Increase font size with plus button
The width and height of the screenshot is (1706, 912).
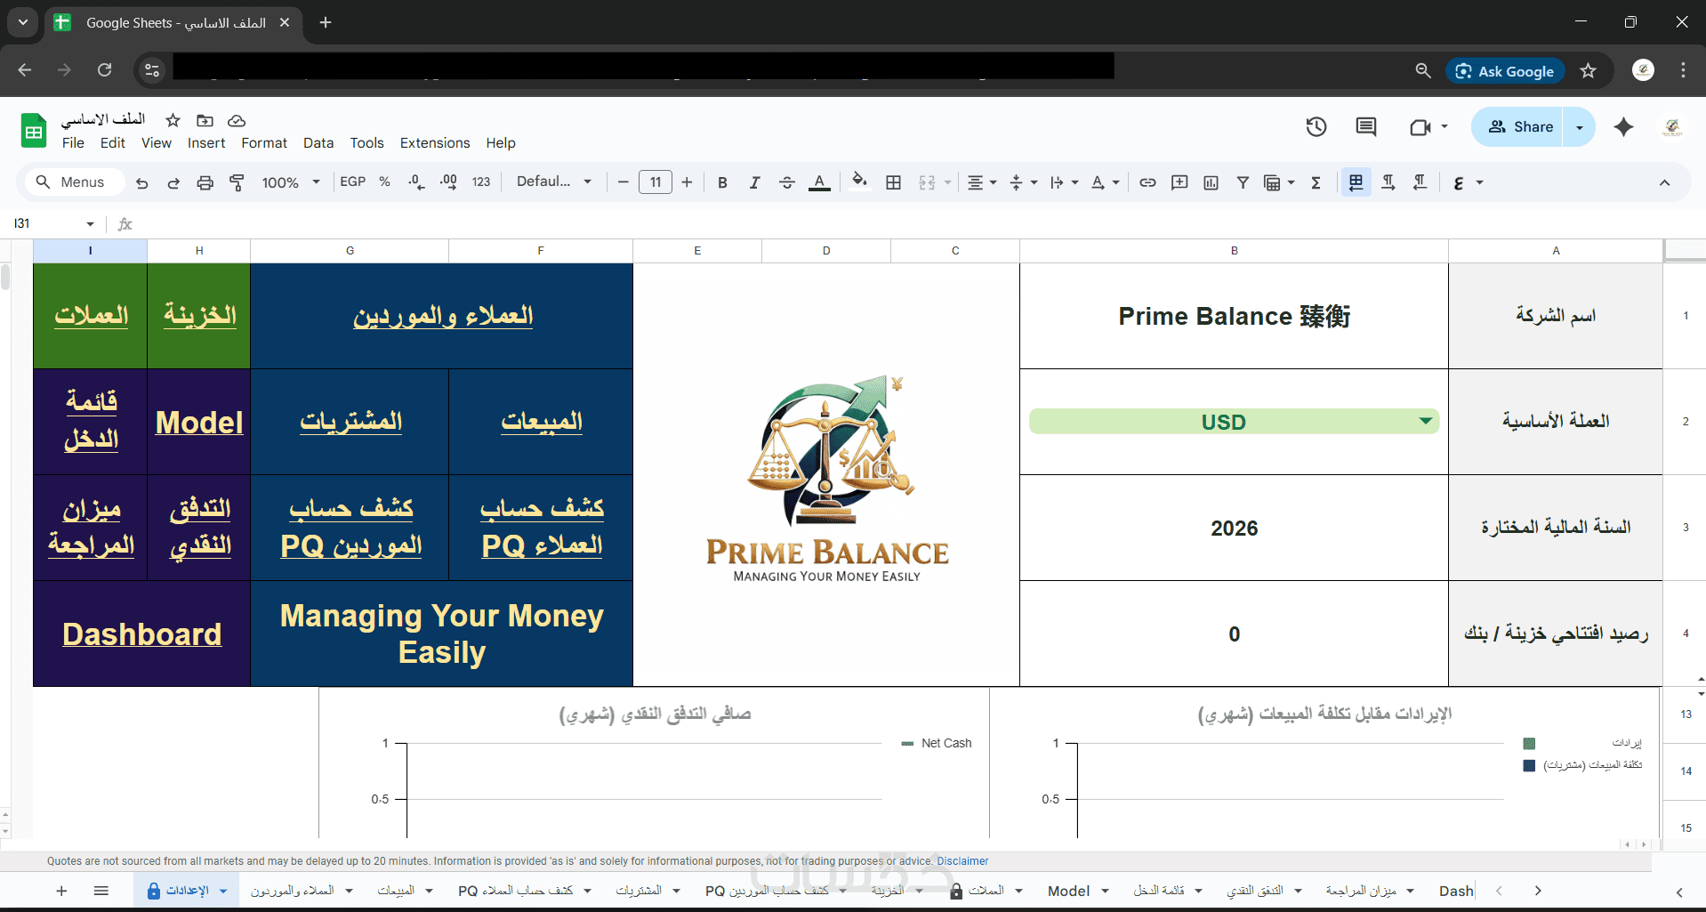click(687, 182)
